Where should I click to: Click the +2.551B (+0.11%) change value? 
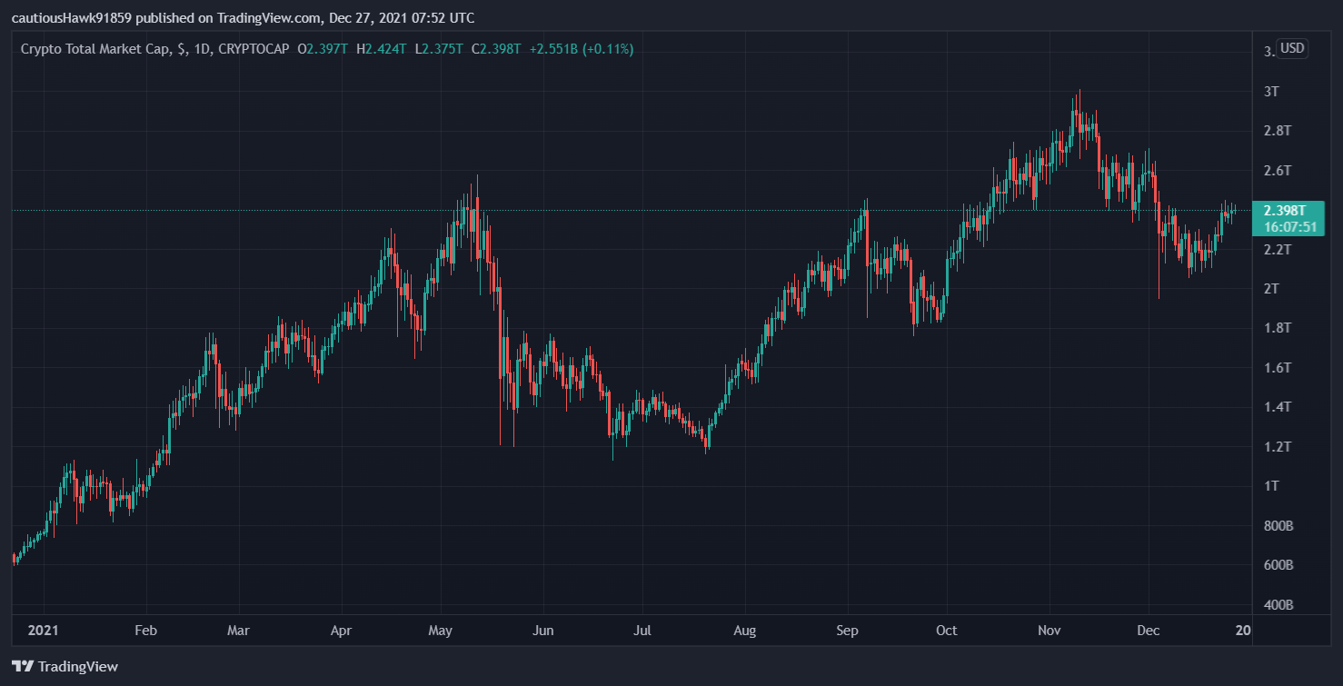(x=582, y=49)
